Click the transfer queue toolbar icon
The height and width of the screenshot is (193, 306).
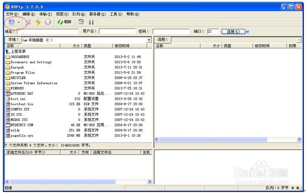click(x=81, y=22)
